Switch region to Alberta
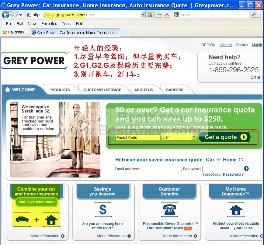Viewport: 264px width, 245px height. coord(226,45)
